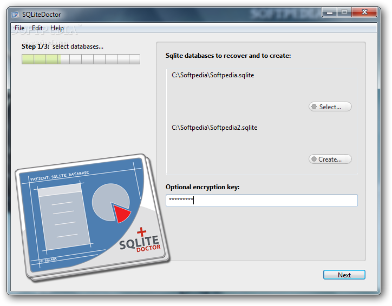Open the File menu
Viewport: 392px width, 306px height.
[19, 28]
